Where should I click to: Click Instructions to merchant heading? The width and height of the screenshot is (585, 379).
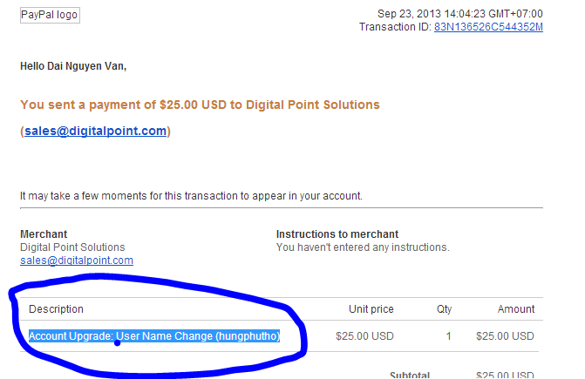pos(337,234)
